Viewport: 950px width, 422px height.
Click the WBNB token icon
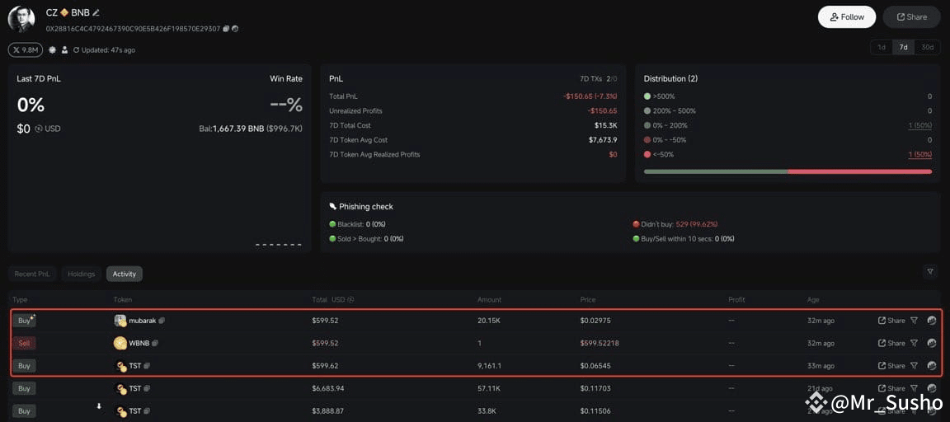(120, 344)
